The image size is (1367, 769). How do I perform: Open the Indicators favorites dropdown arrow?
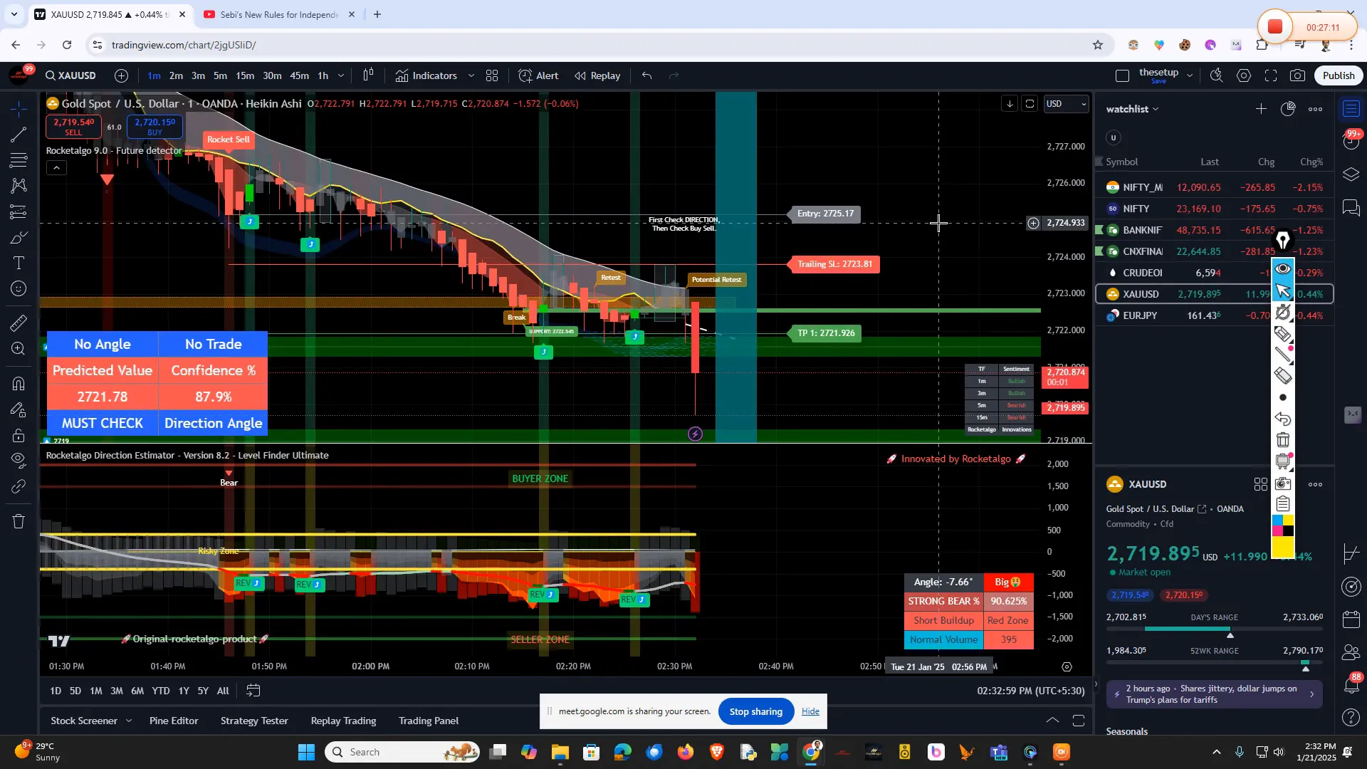click(x=471, y=75)
